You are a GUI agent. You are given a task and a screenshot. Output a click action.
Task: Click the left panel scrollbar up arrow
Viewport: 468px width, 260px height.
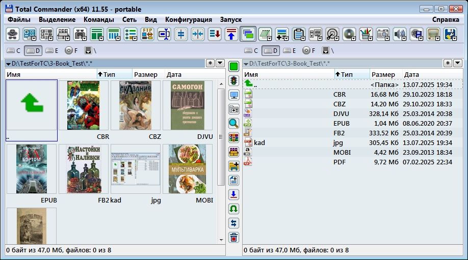point(221,84)
